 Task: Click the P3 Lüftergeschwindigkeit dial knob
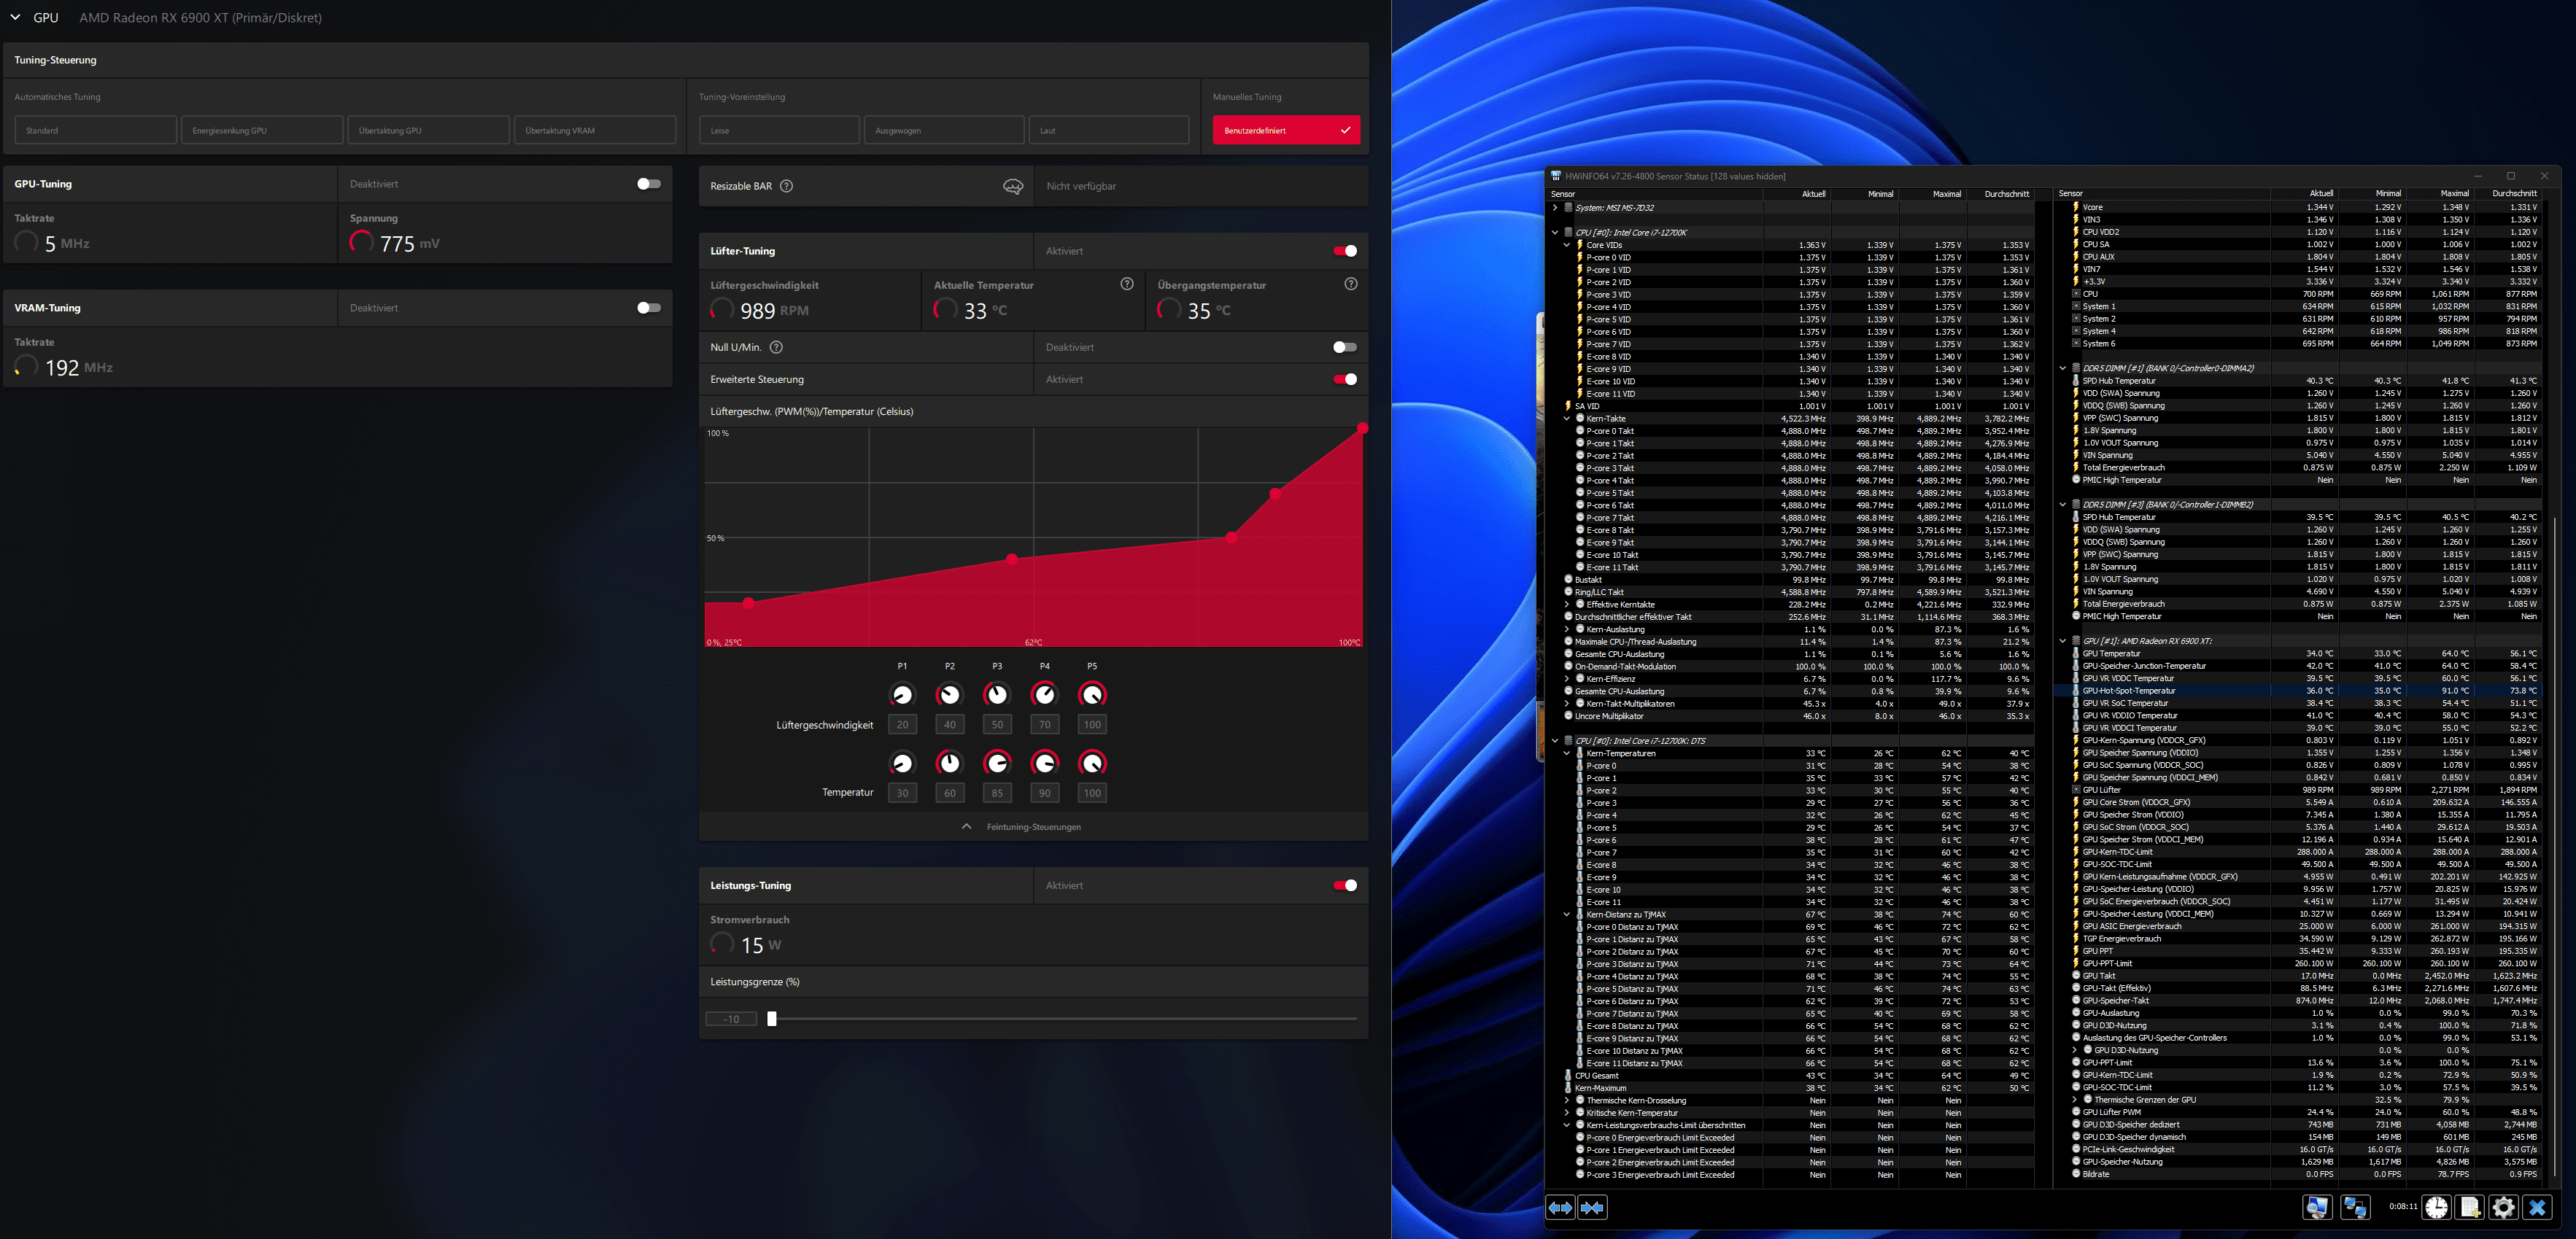click(x=997, y=695)
